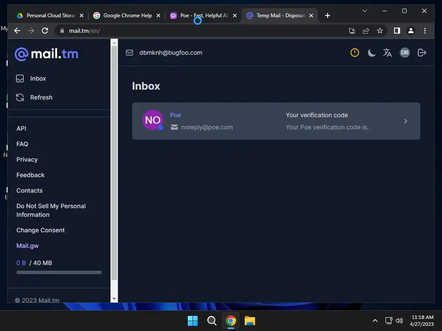The width and height of the screenshot is (442, 331).
Task: Click 'Your verification code' subject
Action: coord(316,115)
